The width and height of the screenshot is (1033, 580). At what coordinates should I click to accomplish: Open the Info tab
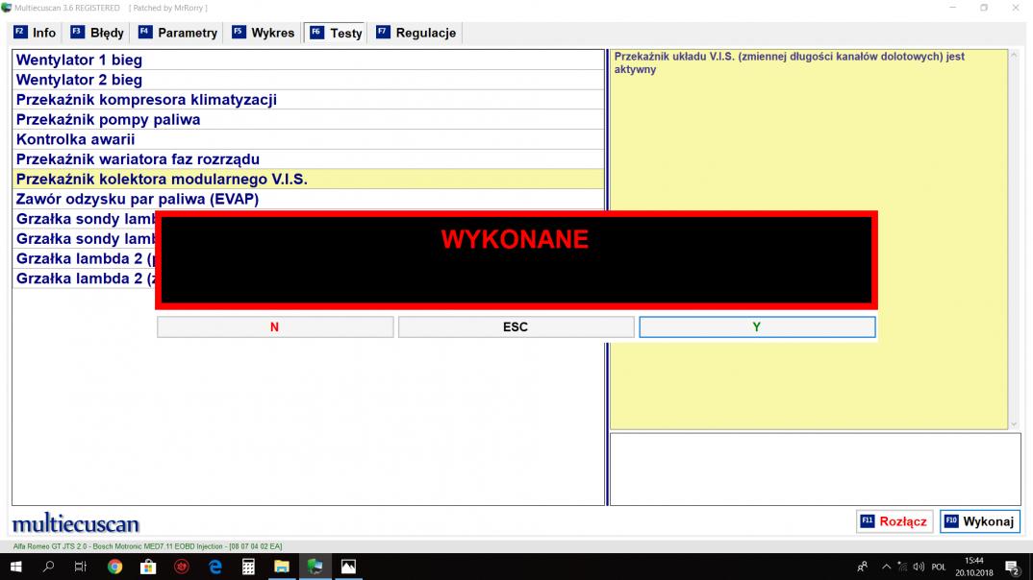[35, 33]
